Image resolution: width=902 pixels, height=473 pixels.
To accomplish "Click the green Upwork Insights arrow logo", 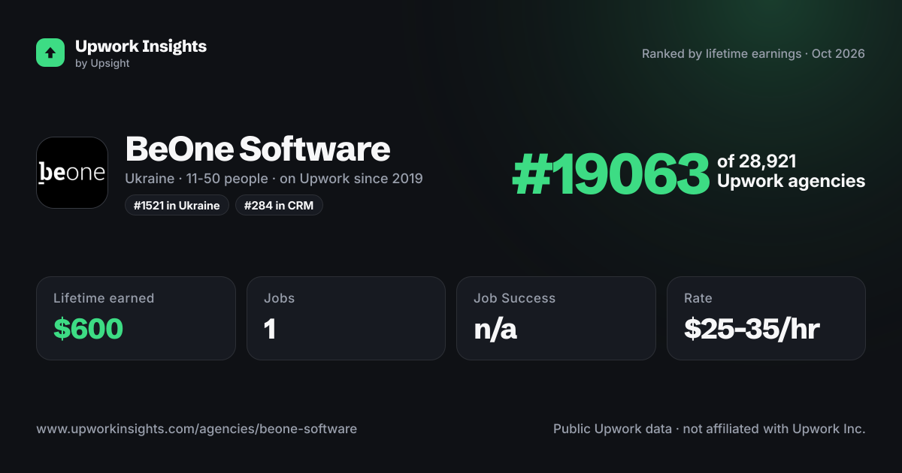I will [x=50, y=53].
